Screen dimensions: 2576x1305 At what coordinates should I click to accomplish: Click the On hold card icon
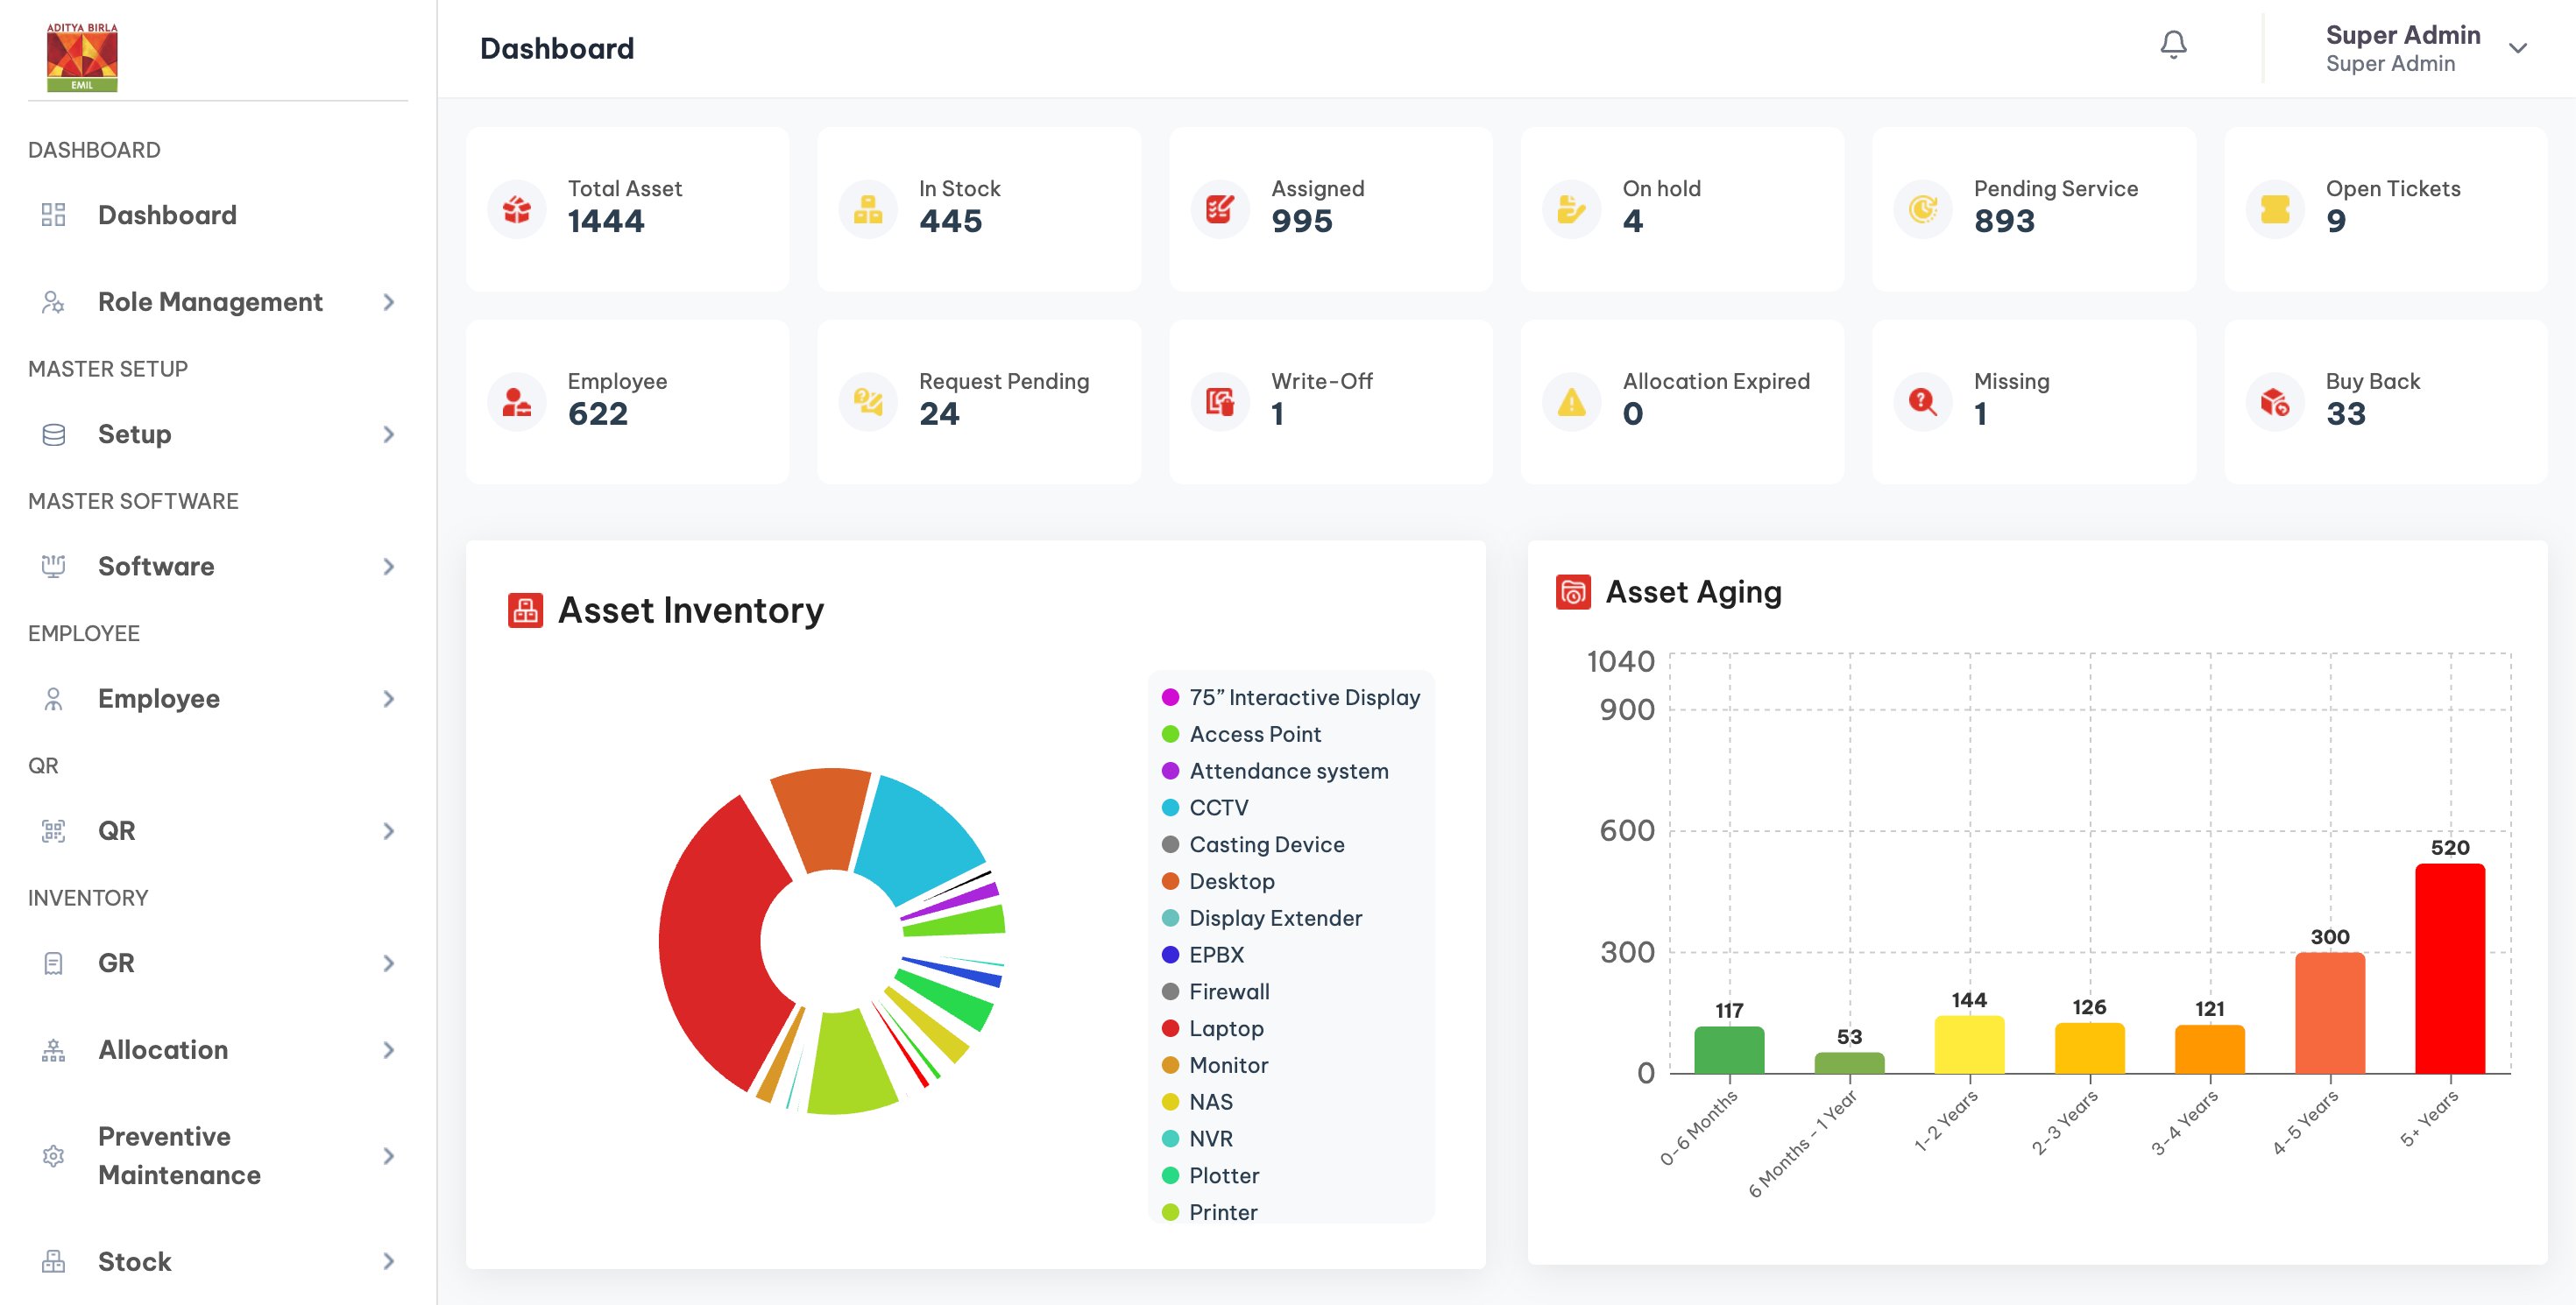click(1571, 208)
